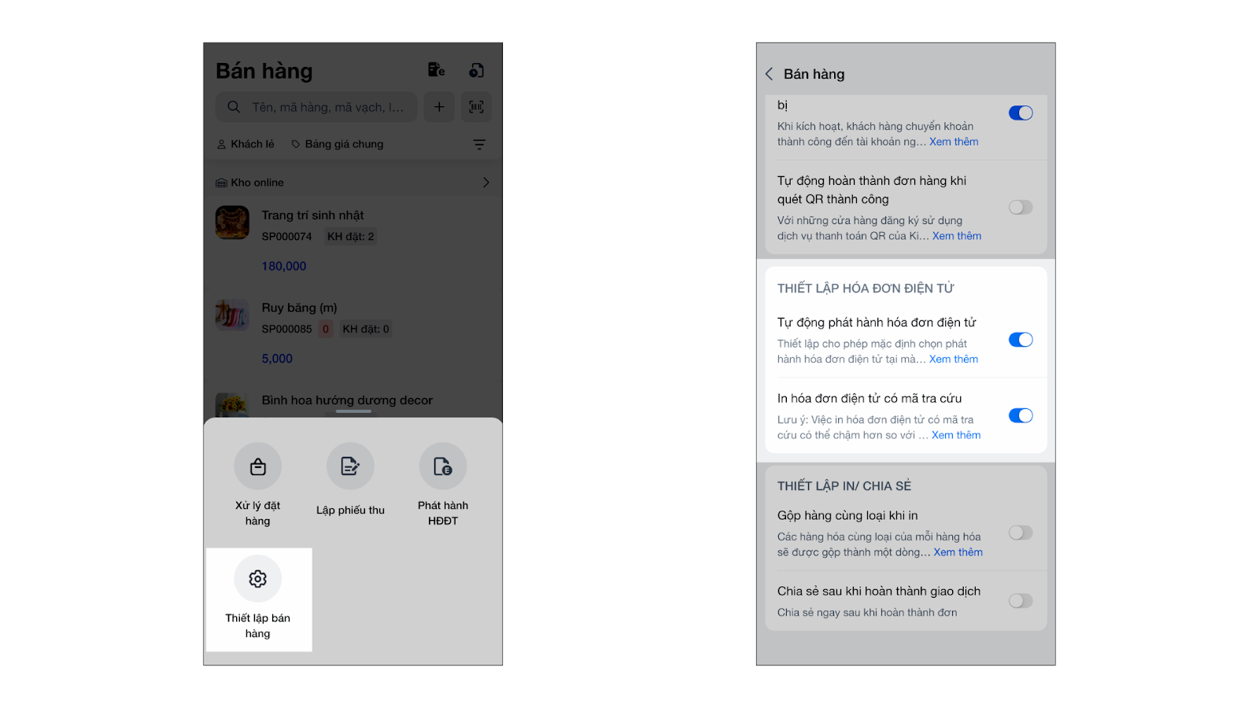Image resolution: width=1259 pixels, height=708 pixels.
Task: Click product code SP000085
Action: [x=286, y=329]
